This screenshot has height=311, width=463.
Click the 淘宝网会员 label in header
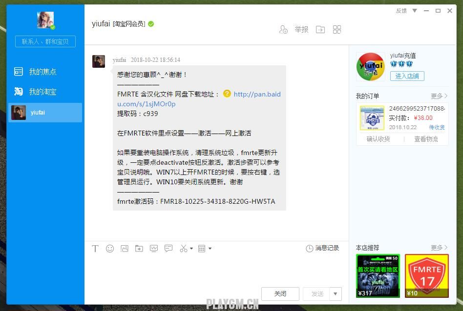[129, 24]
